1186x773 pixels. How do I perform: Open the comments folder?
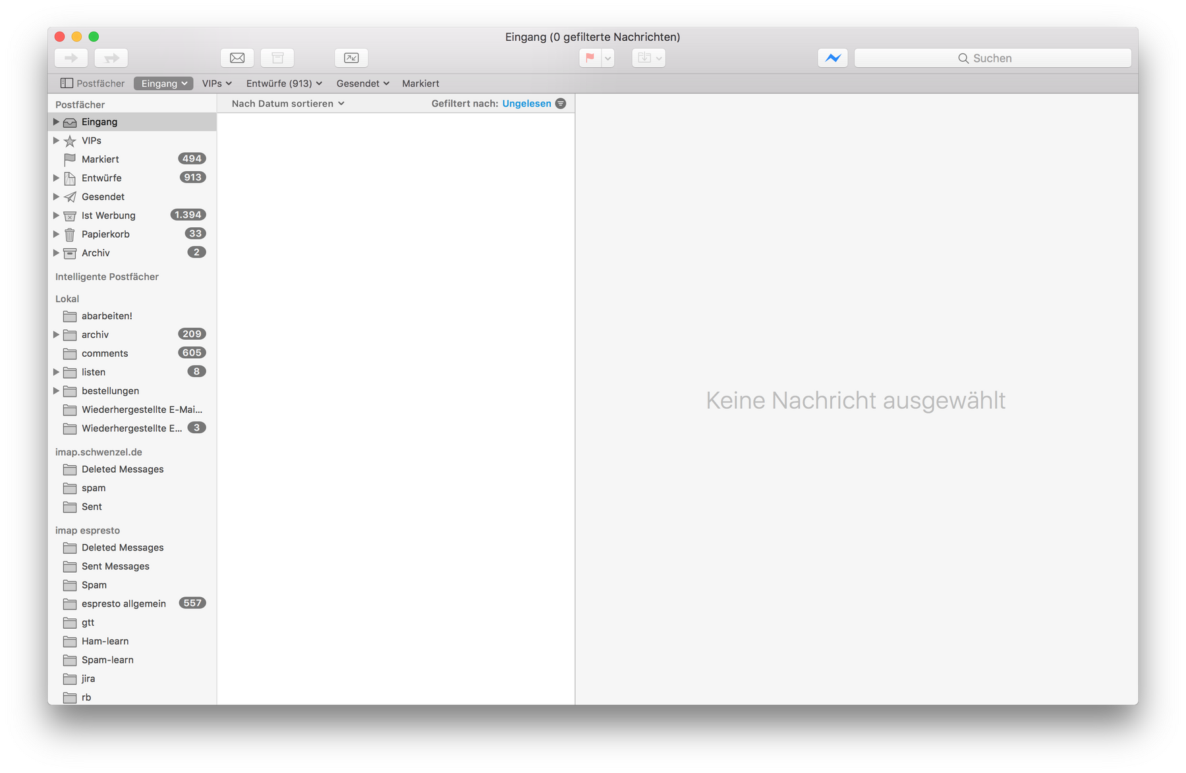coord(132,354)
